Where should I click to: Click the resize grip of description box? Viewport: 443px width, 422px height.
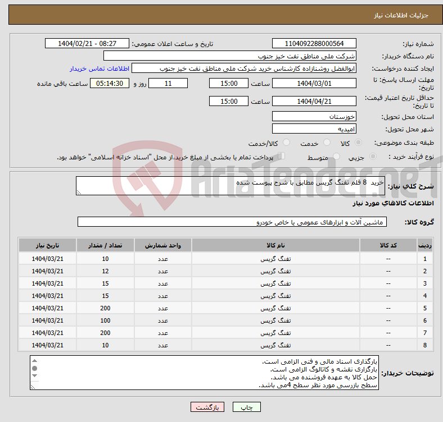[x=79, y=192]
